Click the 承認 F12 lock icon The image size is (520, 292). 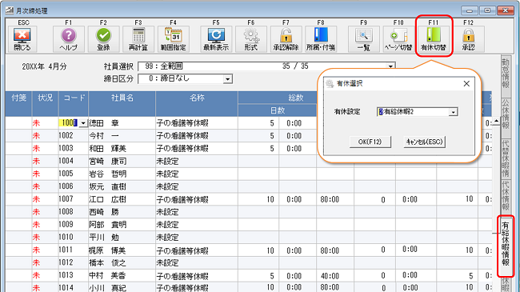[468, 39]
